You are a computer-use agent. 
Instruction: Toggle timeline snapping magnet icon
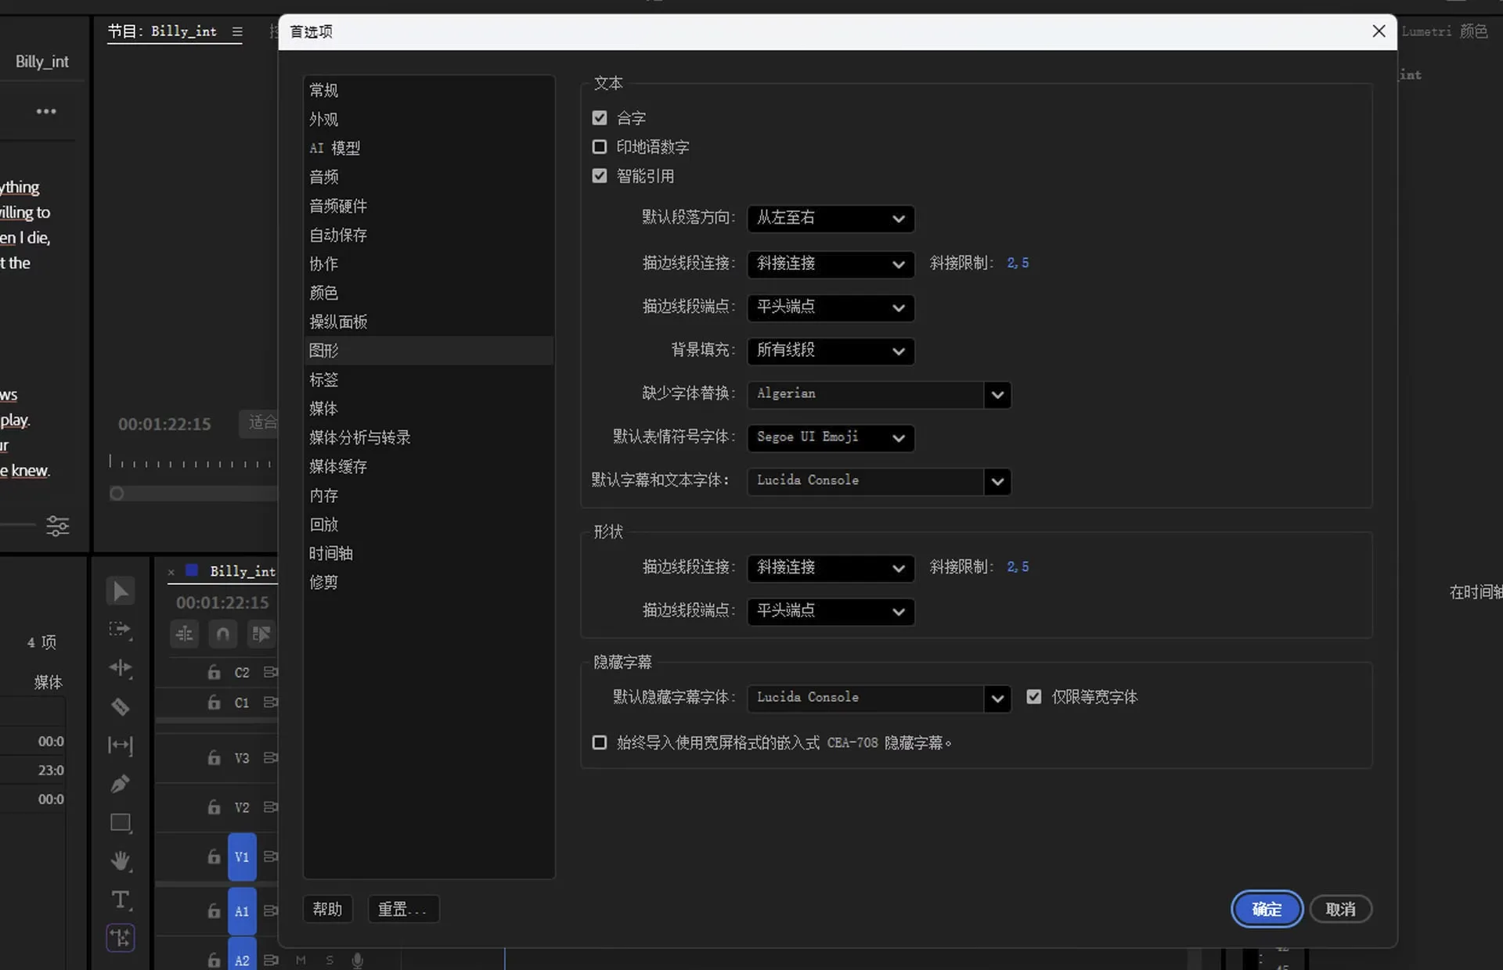(x=222, y=634)
